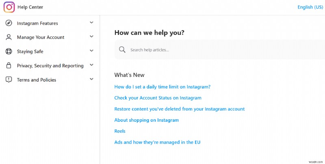
Task: Click the lifebuoy icon beside Staying Safe
Action: tap(9, 52)
